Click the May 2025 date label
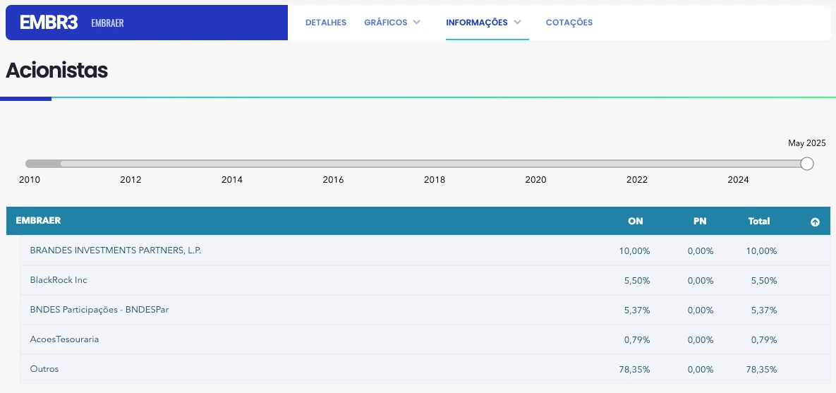The width and height of the screenshot is (836, 393). [x=806, y=143]
